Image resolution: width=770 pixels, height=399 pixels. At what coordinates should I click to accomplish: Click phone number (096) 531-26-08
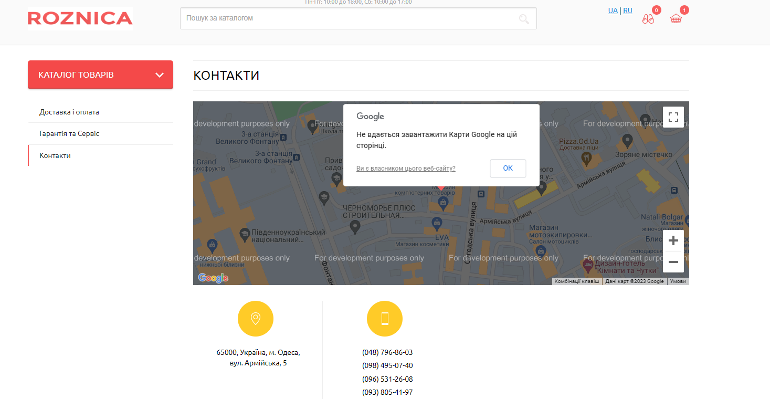pos(387,379)
